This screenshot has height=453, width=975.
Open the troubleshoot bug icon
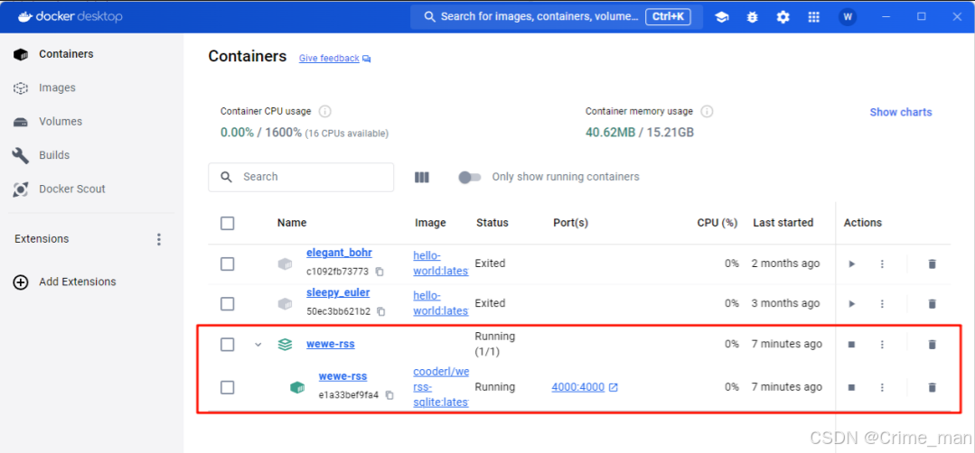point(753,17)
